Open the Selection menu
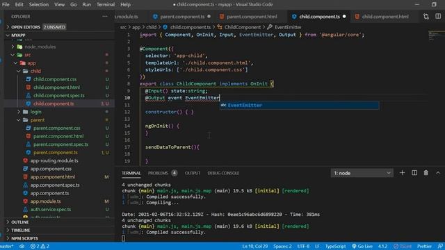 pyautogui.click(x=39, y=5)
